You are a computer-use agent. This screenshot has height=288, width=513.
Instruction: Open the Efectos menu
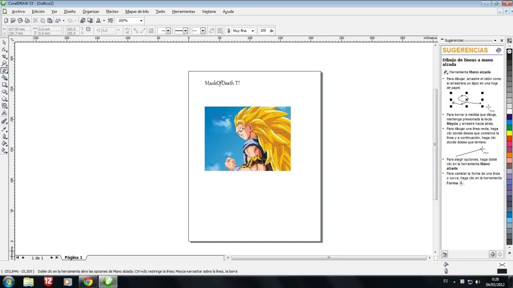tap(112, 11)
